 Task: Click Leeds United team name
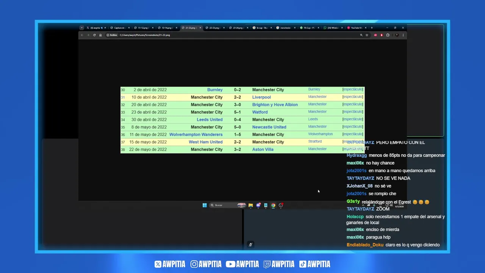click(x=210, y=119)
